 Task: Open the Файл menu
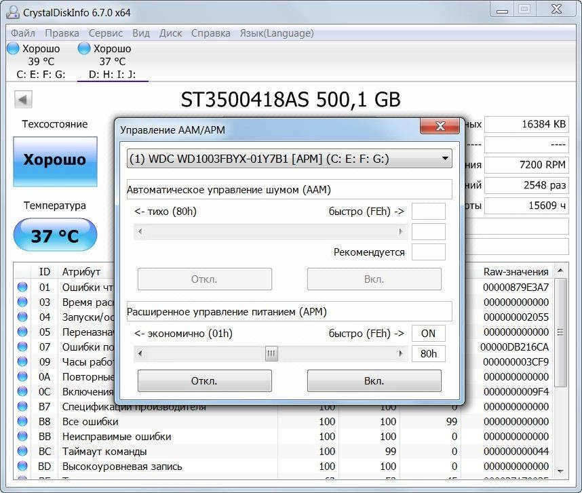pos(22,33)
